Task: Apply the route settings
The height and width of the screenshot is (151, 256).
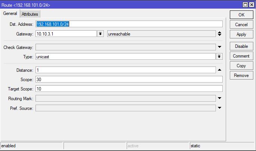Action: tap(241, 34)
